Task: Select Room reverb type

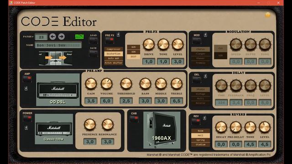Action: pyautogui.click(x=200, y=131)
